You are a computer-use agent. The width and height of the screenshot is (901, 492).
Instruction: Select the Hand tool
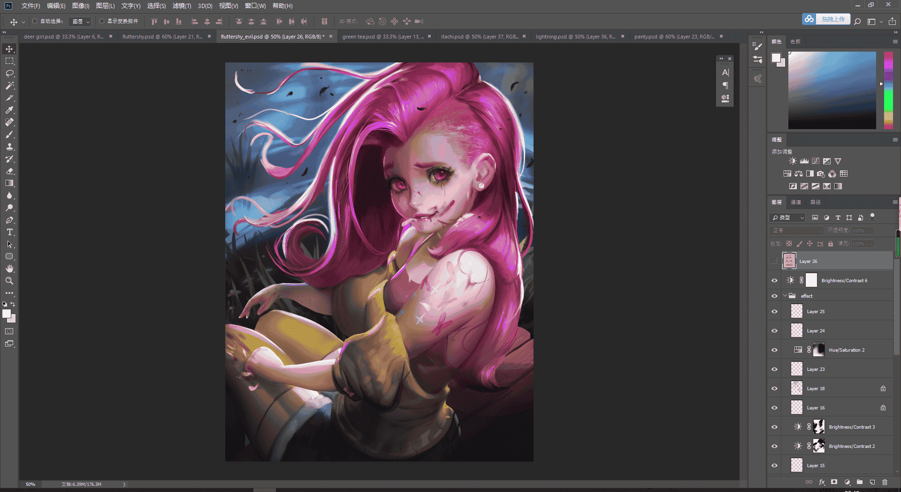coord(9,269)
